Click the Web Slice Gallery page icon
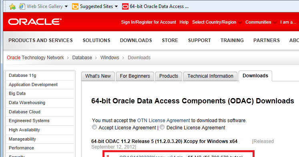Image resolution: width=299 pixels, height=157 pixels. point(22,6)
